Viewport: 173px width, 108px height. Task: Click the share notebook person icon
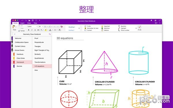(x=155, y=20)
